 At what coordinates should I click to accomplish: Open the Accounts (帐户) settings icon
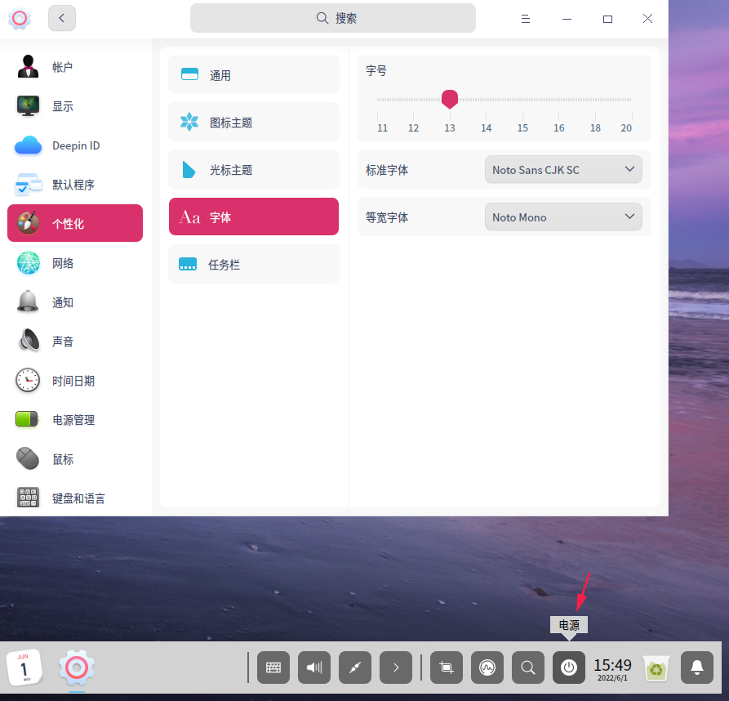click(x=28, y=67)
